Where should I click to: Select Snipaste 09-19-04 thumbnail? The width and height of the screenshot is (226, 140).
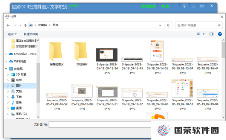click(x=208, y=93)
